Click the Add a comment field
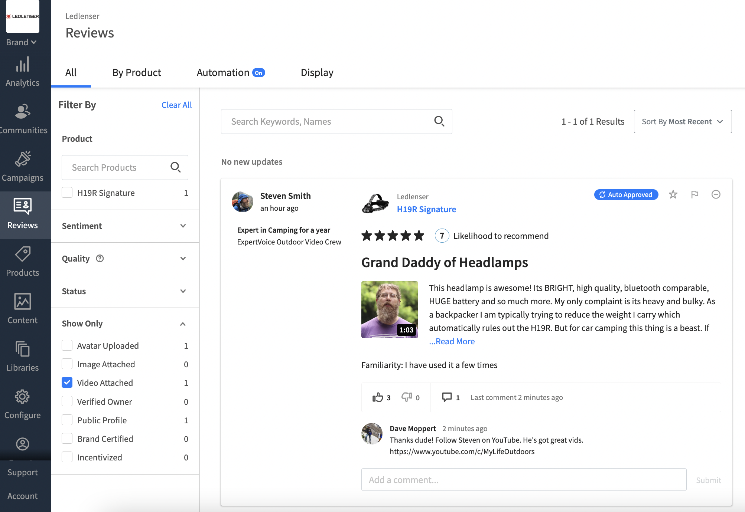This screenshot has width=745, height=512. 524,480
